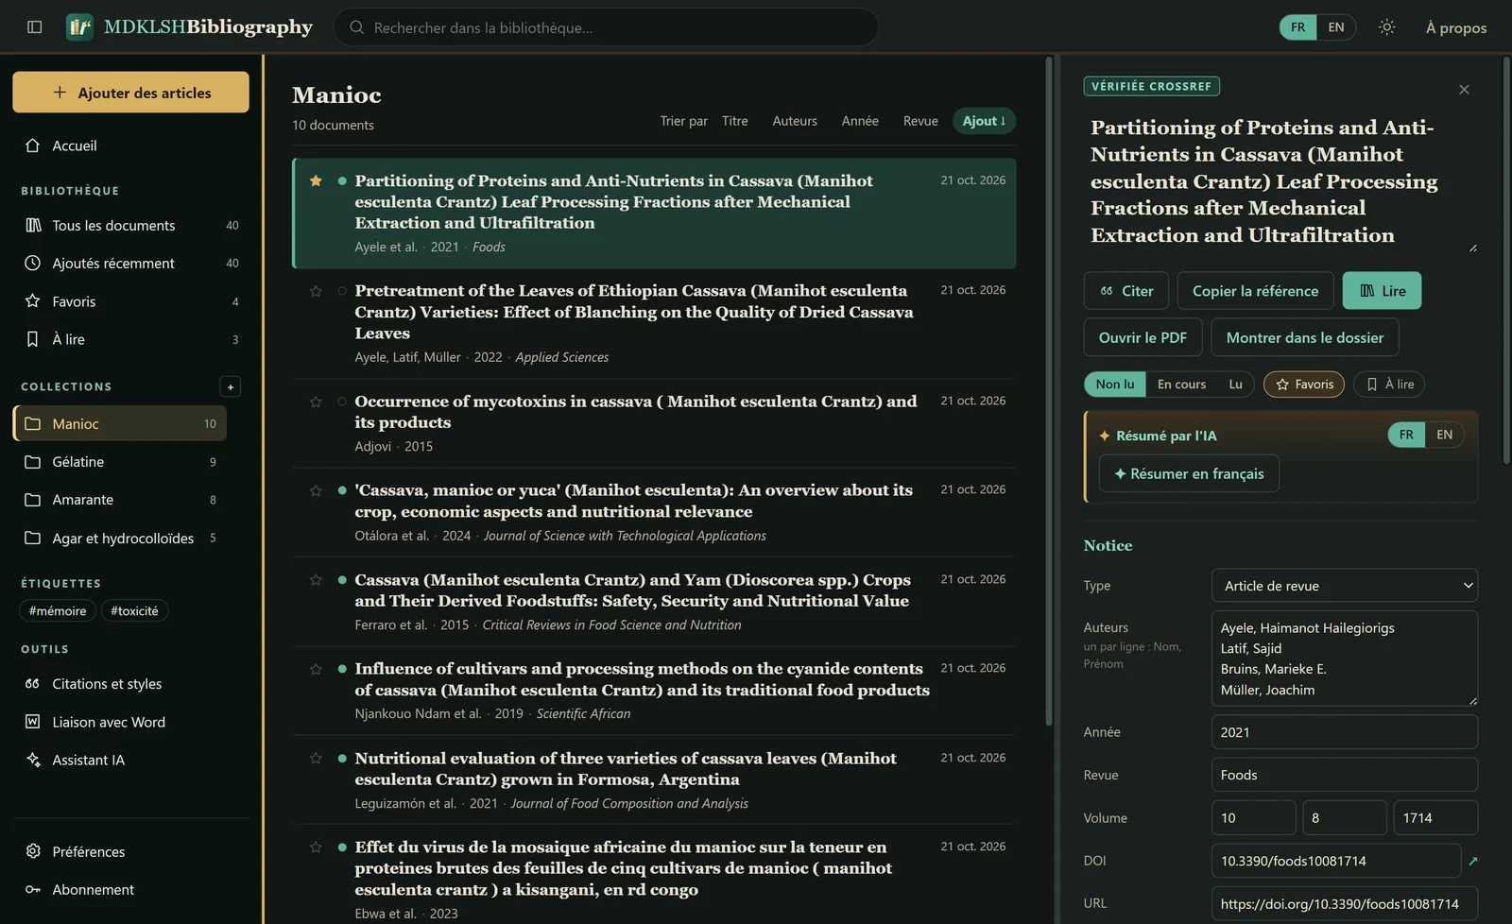The image size is (1512, 924).
Task: Close the article detail panel
Action: 1464,90
